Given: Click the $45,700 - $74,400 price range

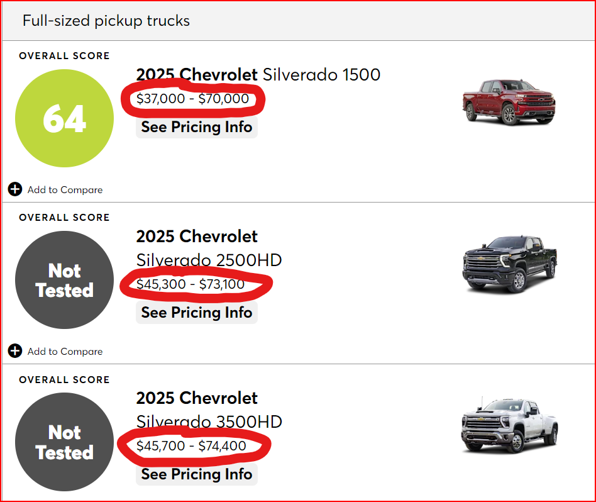Looking at the screenshot, I should (191, 446).
